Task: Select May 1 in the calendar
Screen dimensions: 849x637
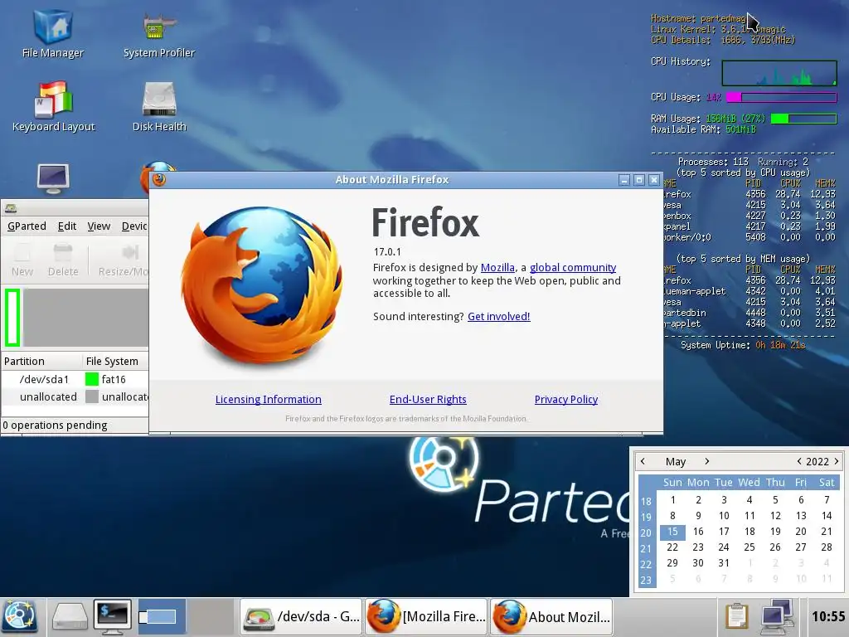Action: point(672,500)
